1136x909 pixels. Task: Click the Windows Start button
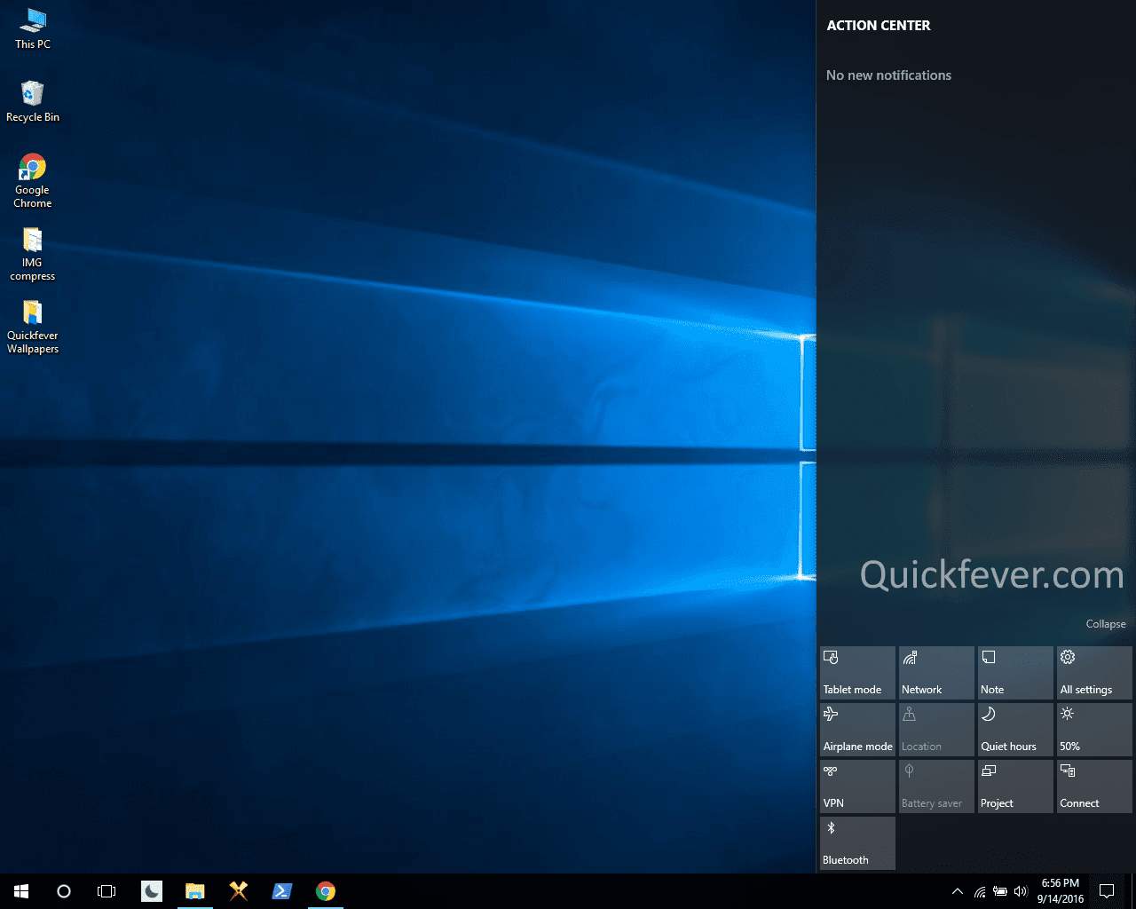[21, 891]
